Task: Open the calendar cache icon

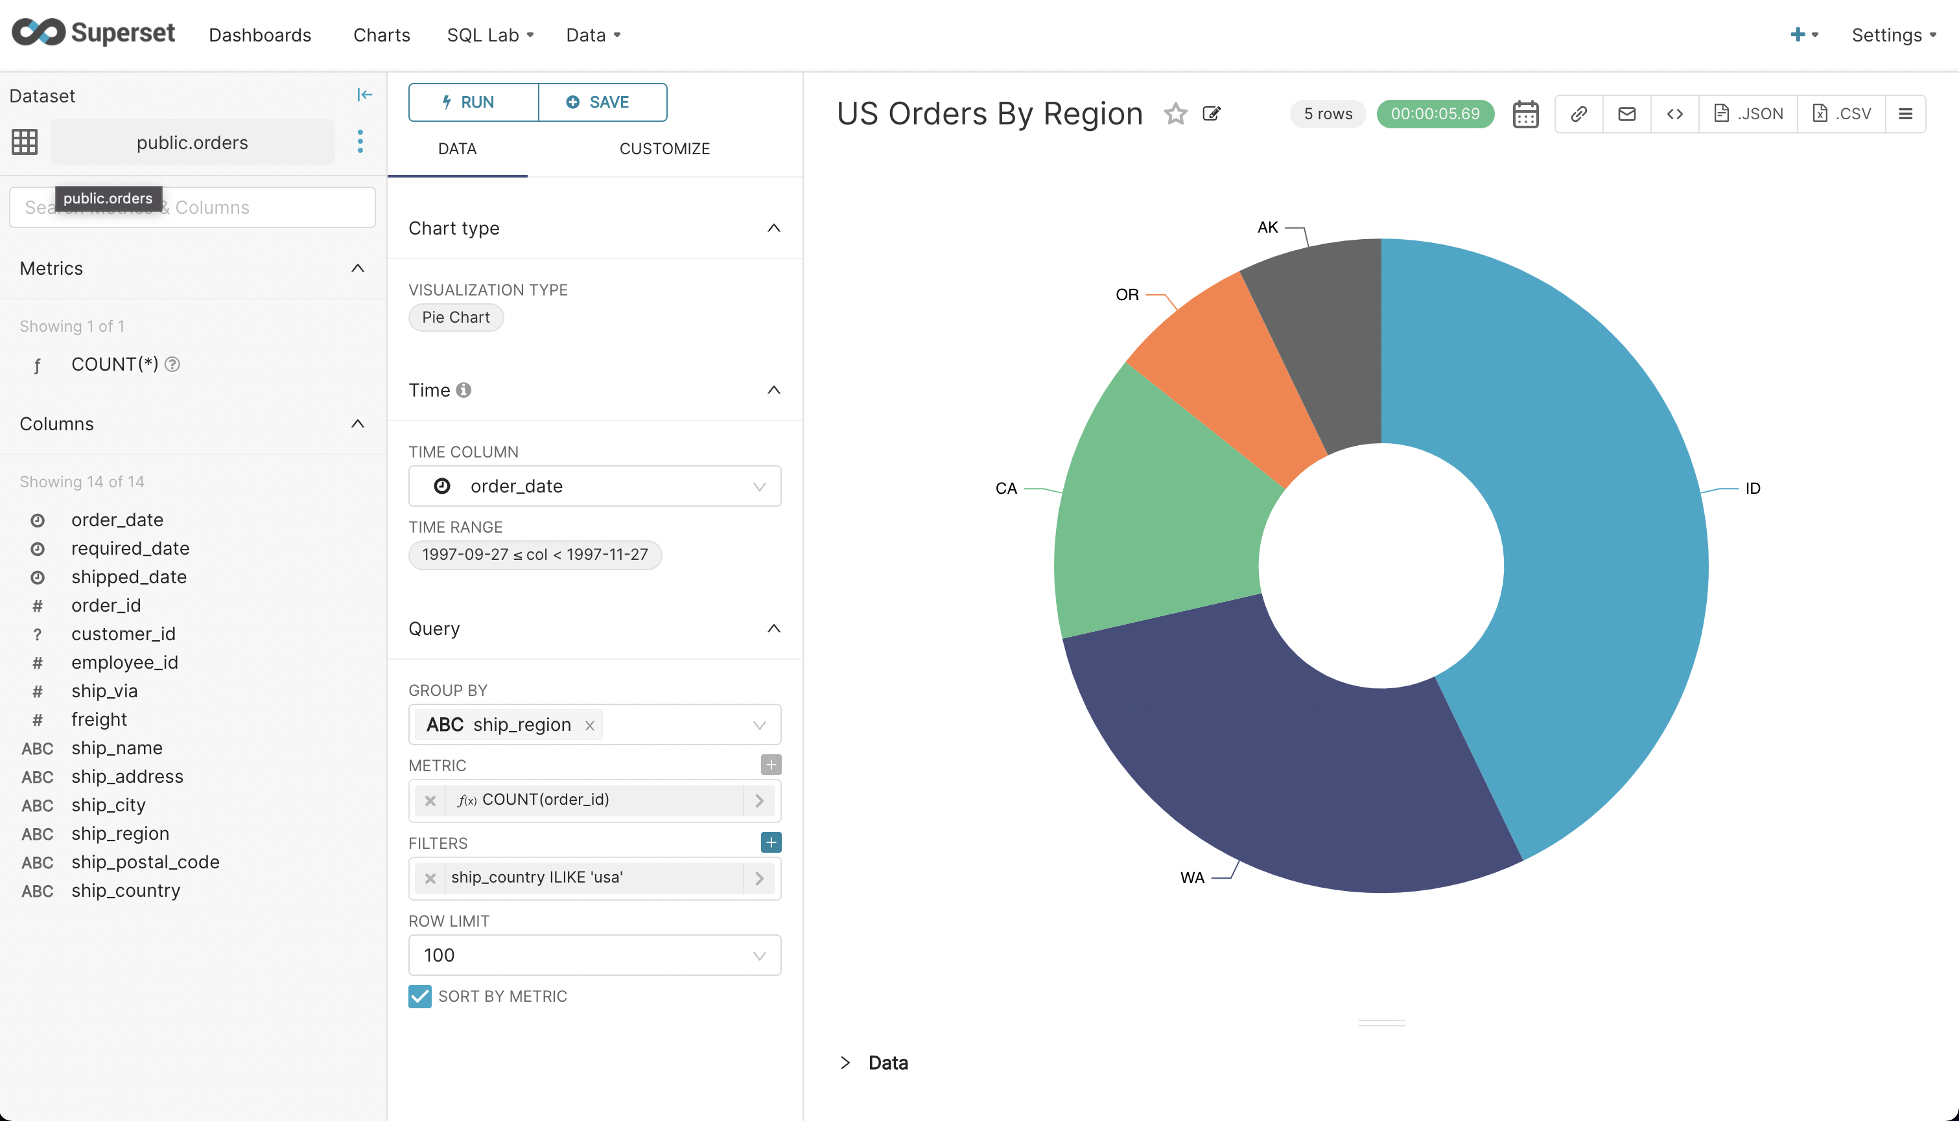Action: tap(1525, 113)
